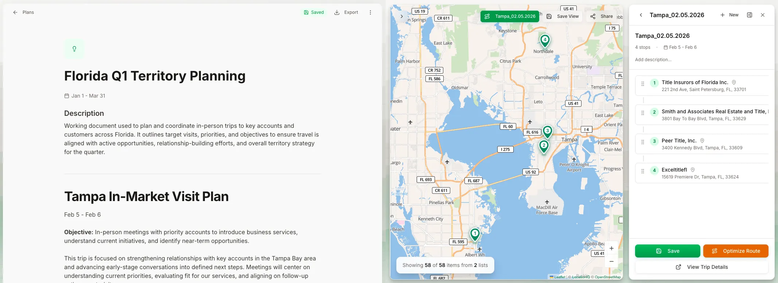
Task: Click the Tampa In-Market Visit Plan heading
Action: (x=147, y=196)
